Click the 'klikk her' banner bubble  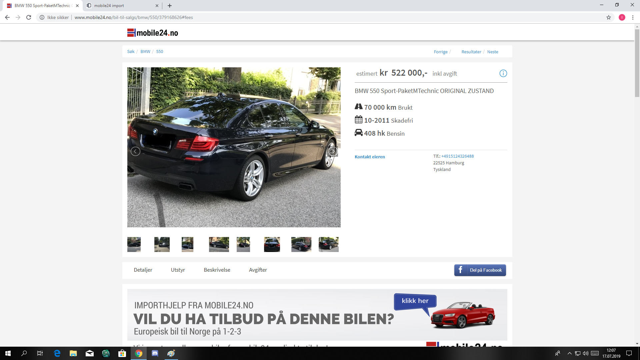pos(415,301)
